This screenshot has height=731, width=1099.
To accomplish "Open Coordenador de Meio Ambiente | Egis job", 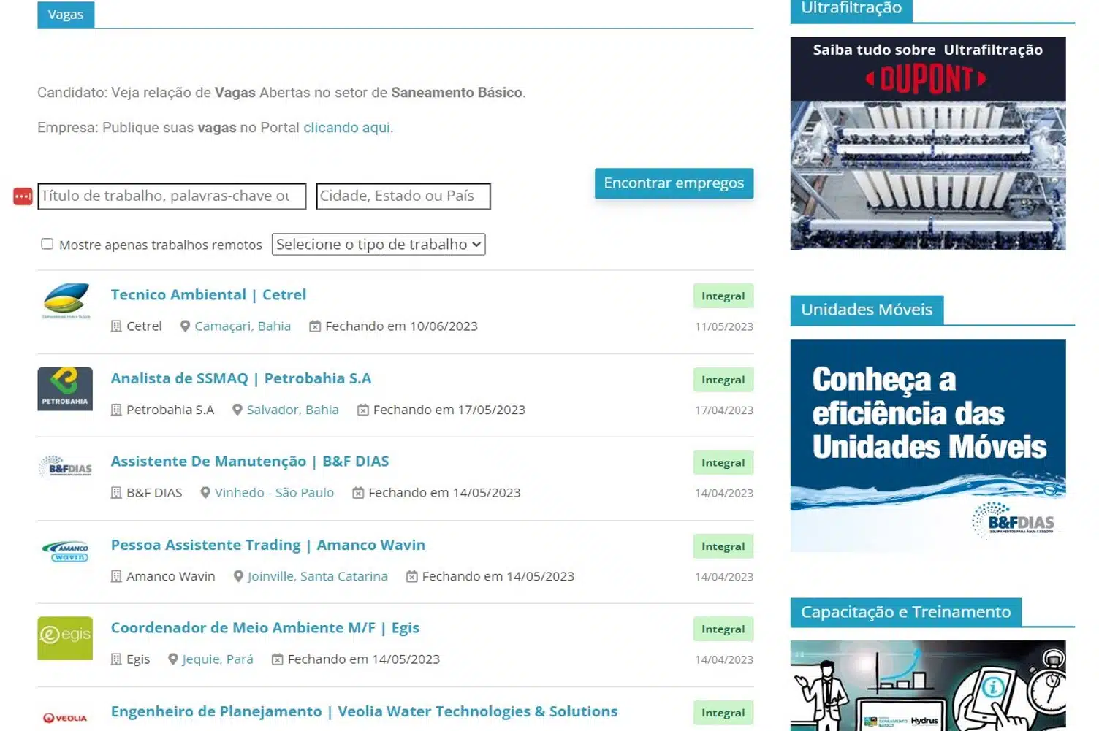I will pos(265,628).
